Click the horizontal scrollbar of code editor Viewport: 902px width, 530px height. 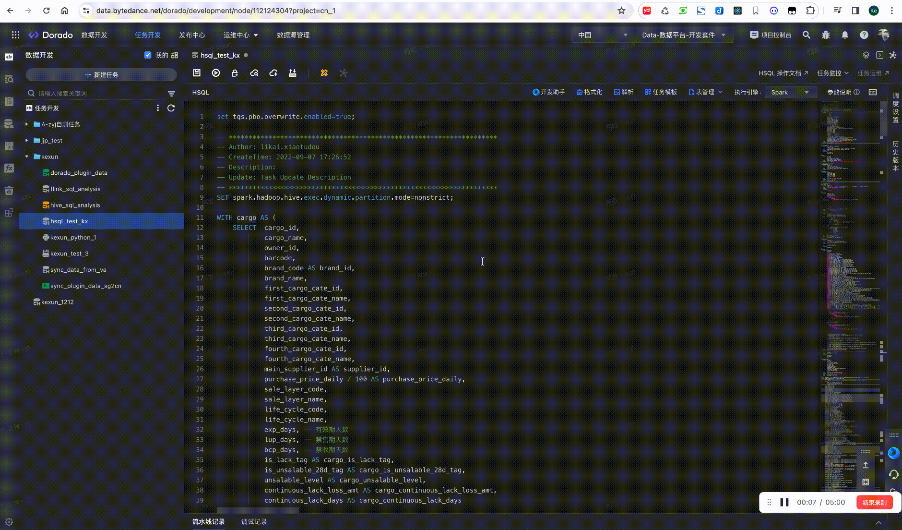[x=258, y=510]
